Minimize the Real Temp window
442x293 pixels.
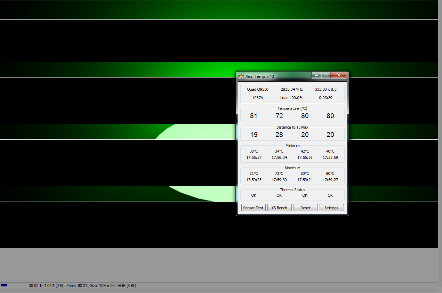316,75
